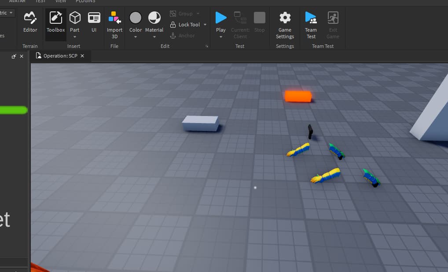Image resolution: width=448 pixels, height=272 pixels.
Task: Toggle the Toolbox panel
Action: point(56,22)
